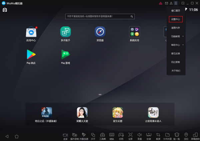This screenshot has width=200, height=141.
Task: Open the Play 游戏 app
Action: click(x=65, y=55)
